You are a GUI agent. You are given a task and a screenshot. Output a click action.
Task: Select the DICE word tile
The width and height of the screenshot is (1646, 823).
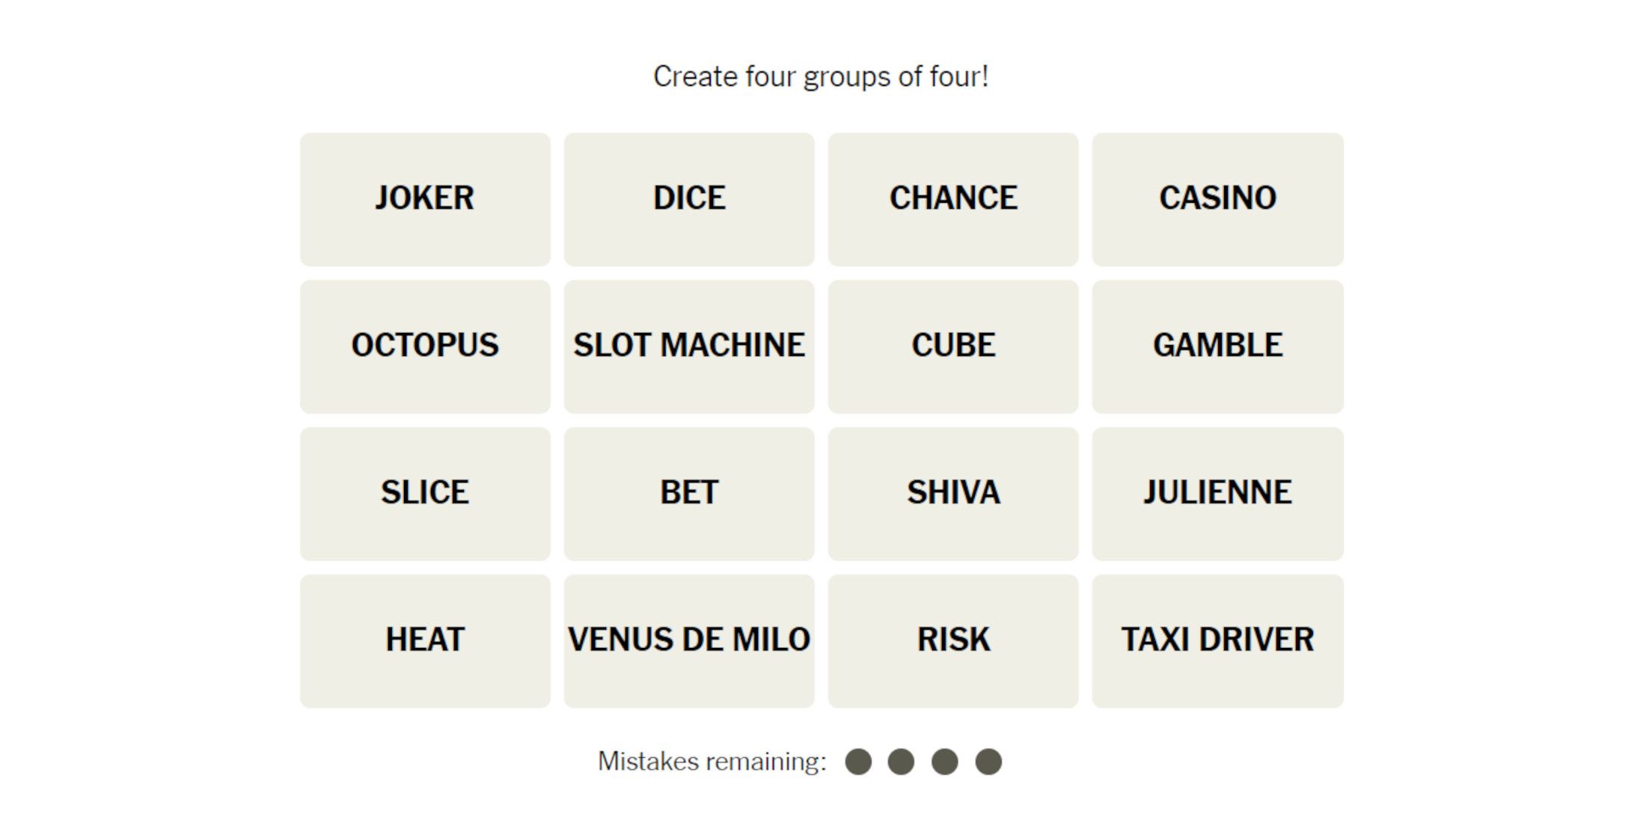(x=689, y=199)
